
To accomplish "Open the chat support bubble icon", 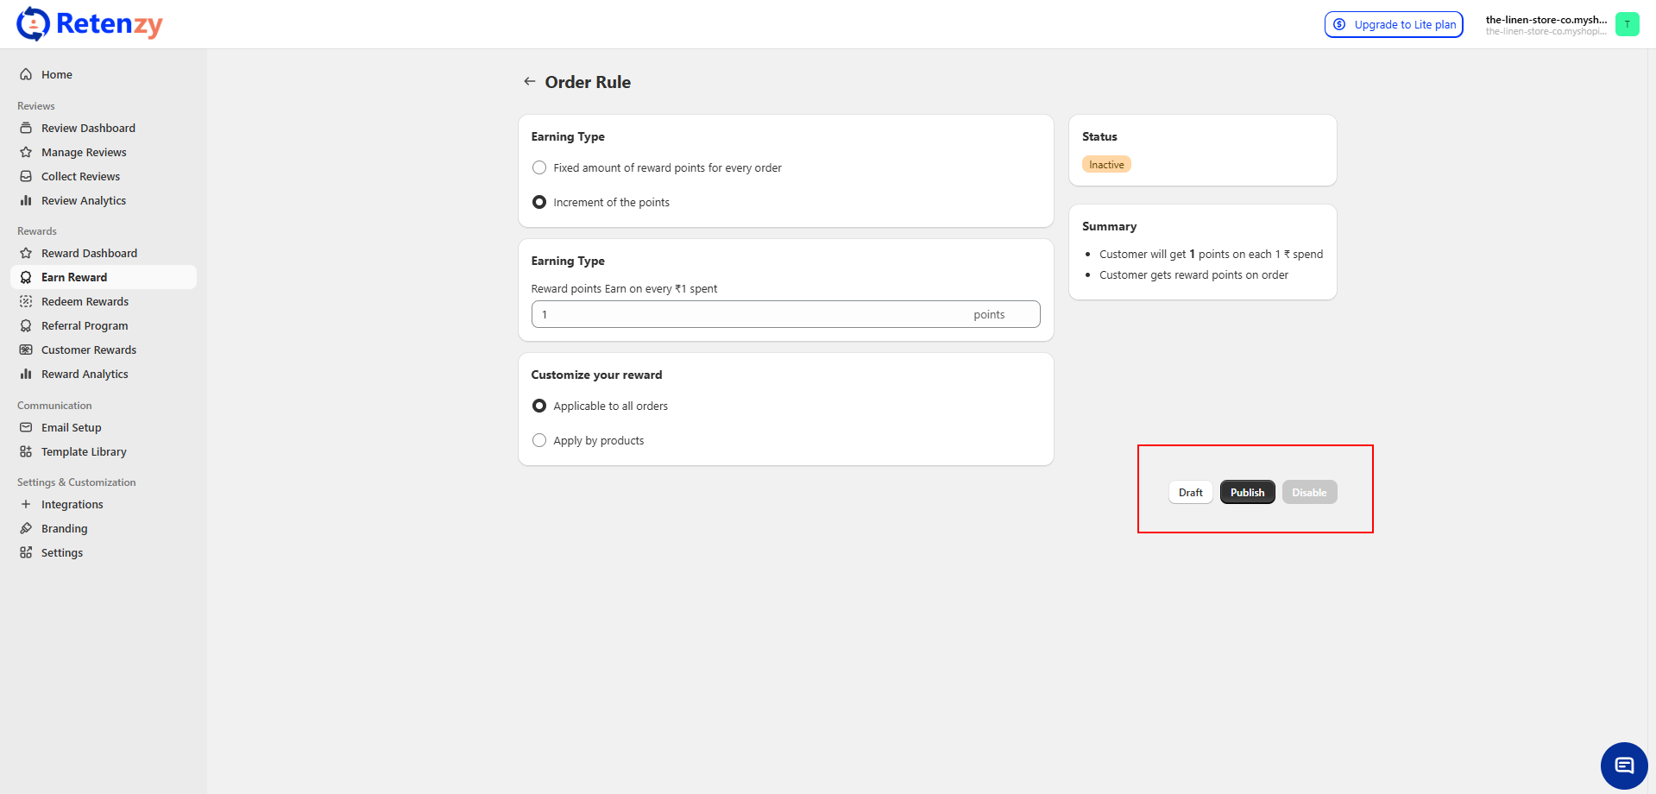I will pyautogui.click(x=1623, y=766).
